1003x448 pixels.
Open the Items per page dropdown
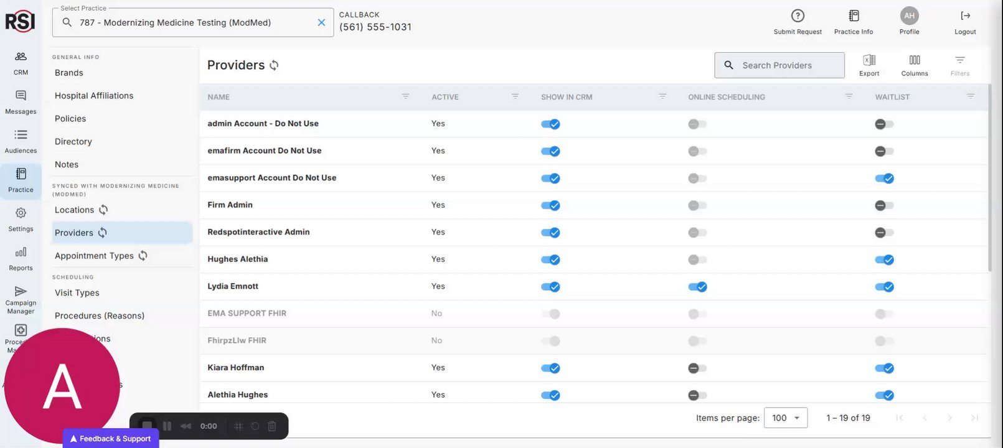pyautogui.click(x=785, y=418)
